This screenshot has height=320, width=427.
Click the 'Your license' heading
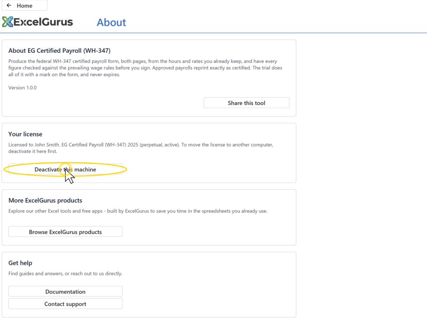tap(25, 134)
